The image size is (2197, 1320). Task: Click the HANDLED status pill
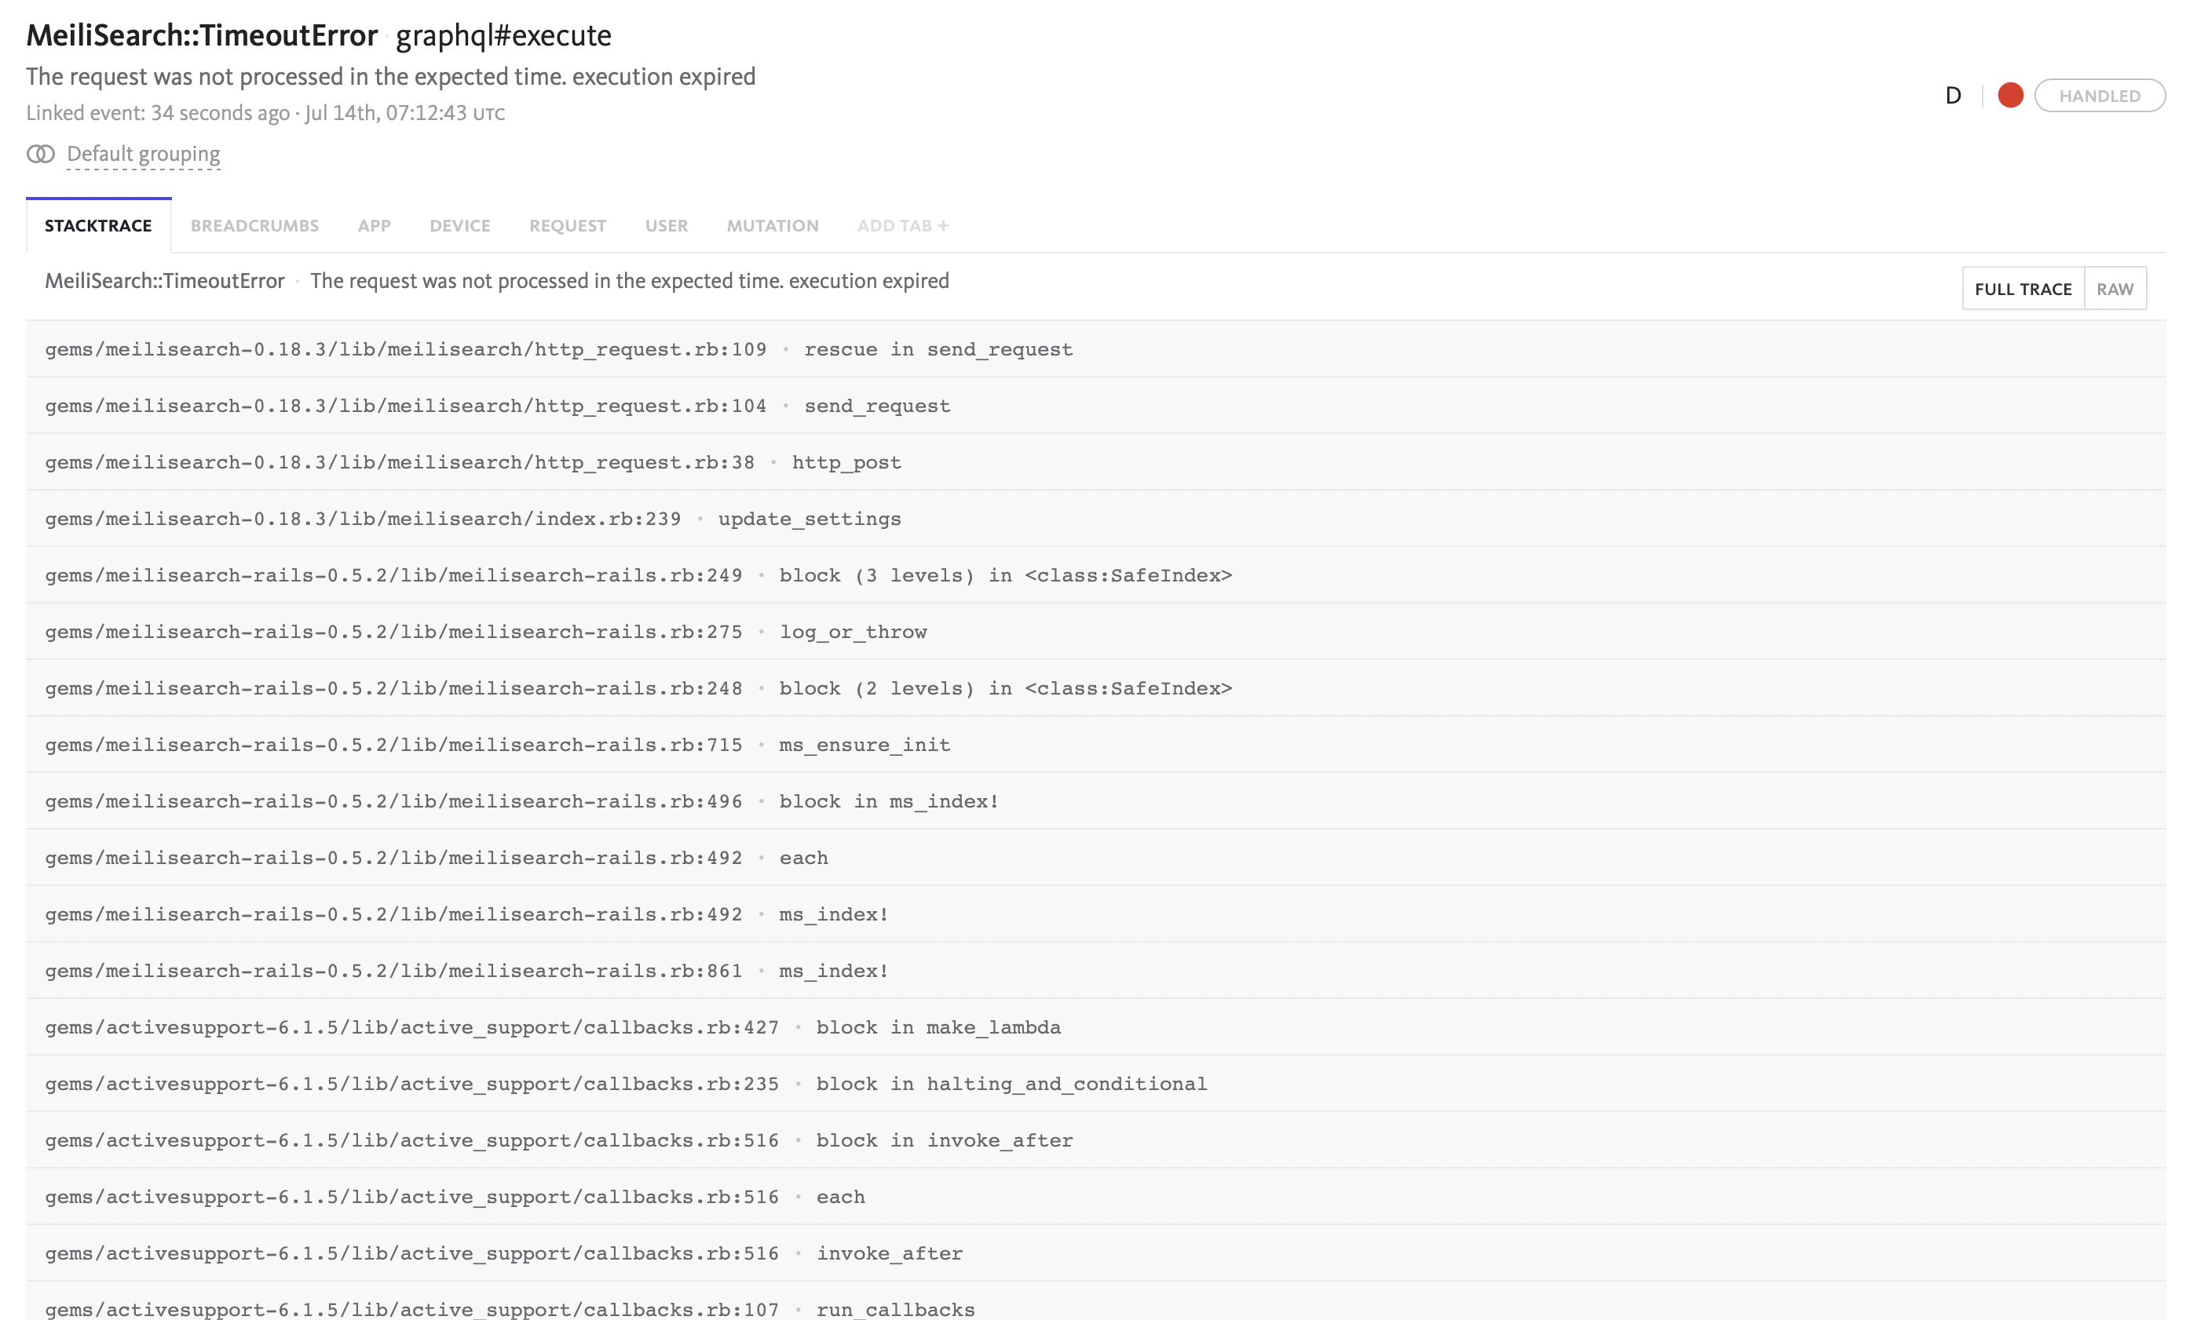point(2098,95)
